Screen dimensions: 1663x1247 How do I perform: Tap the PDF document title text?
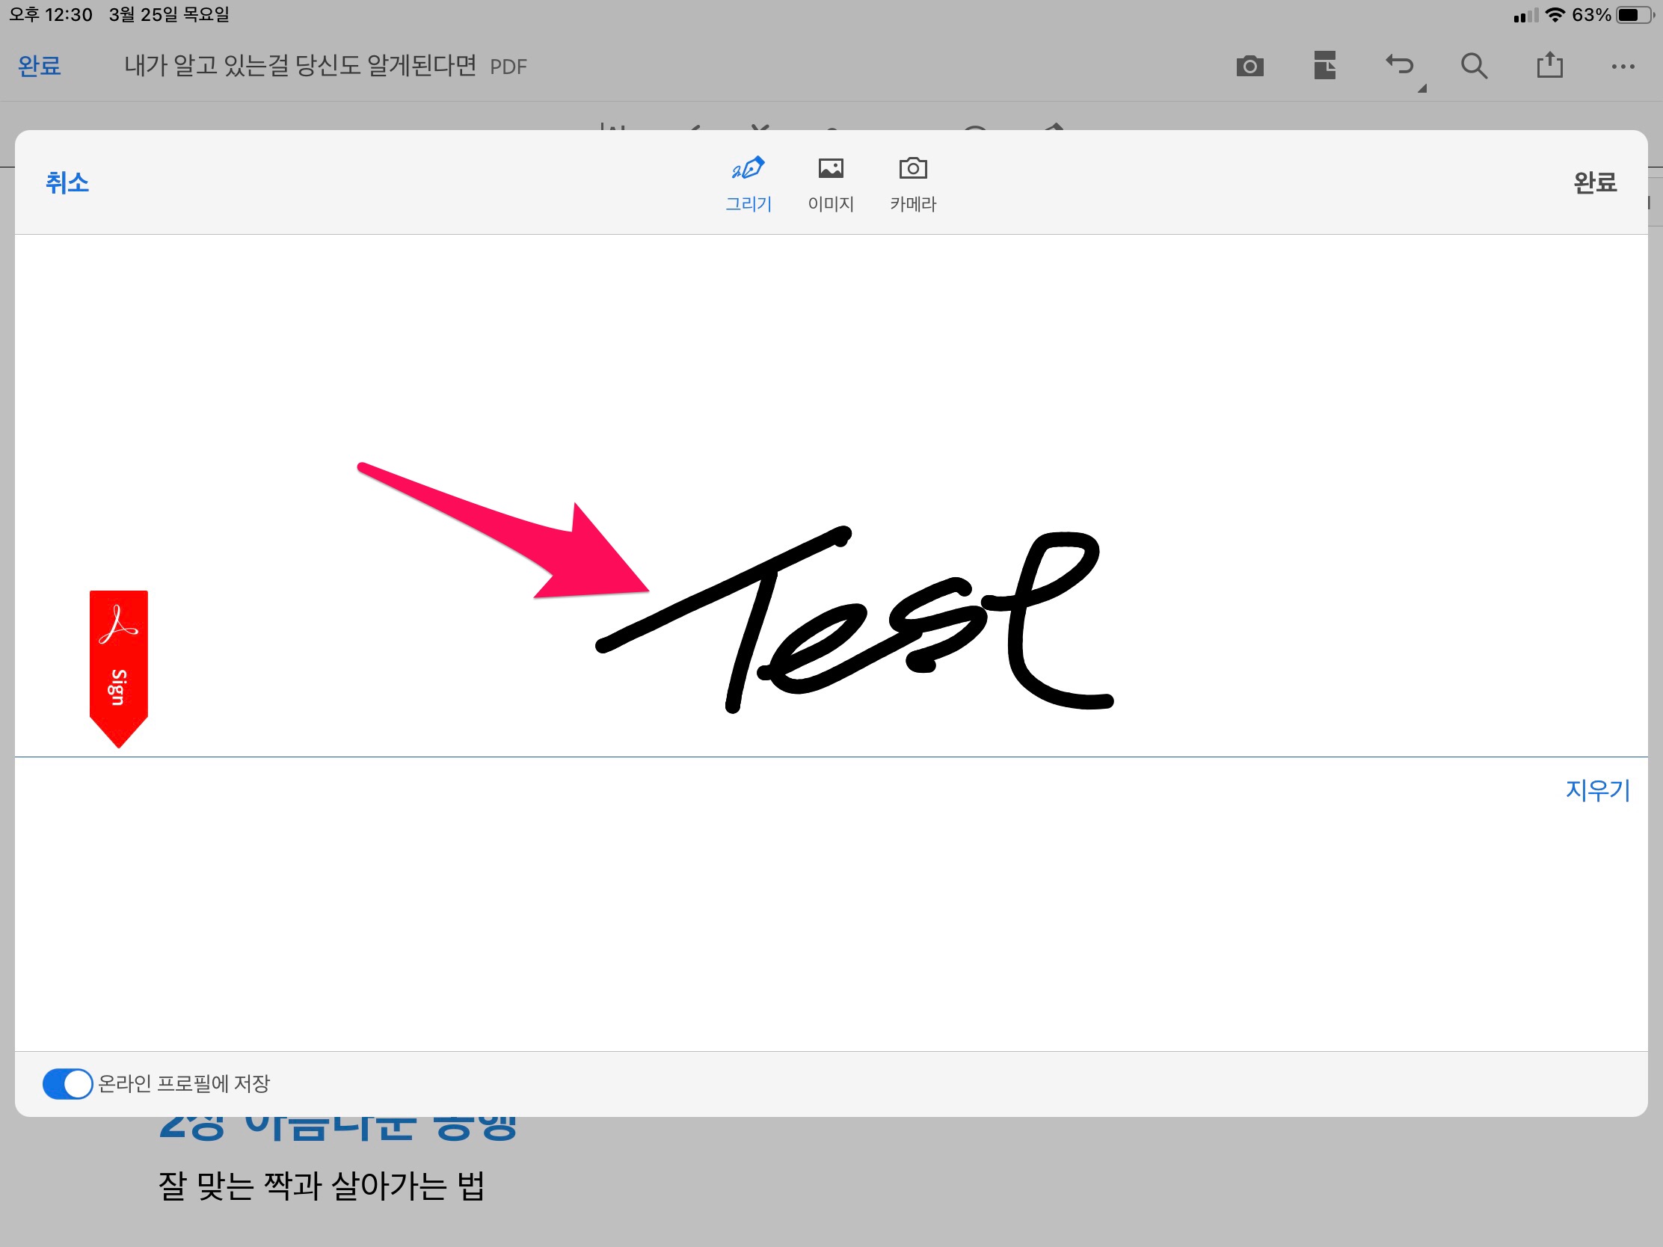coord(301,66)
